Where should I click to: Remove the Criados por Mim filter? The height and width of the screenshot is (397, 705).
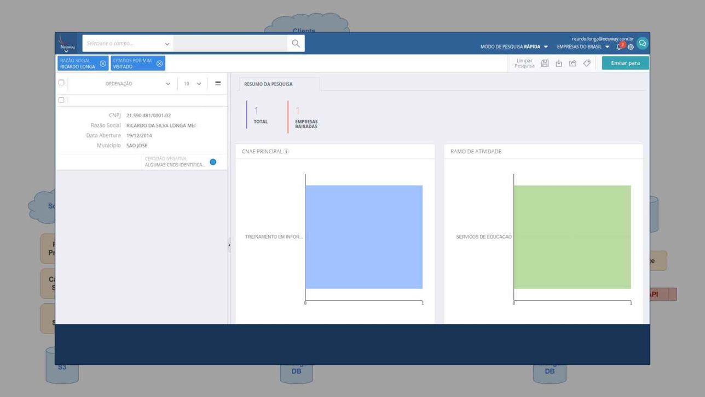tap(160, 64)
